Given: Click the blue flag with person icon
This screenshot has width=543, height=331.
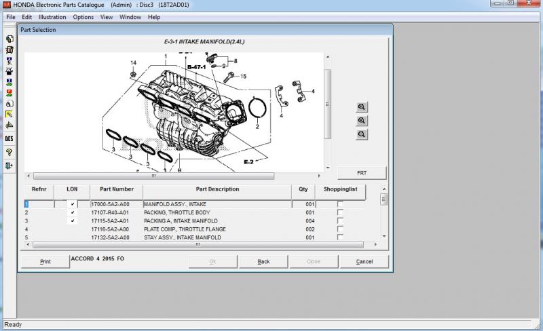Looking at the screenshot, I should (10, 60).
